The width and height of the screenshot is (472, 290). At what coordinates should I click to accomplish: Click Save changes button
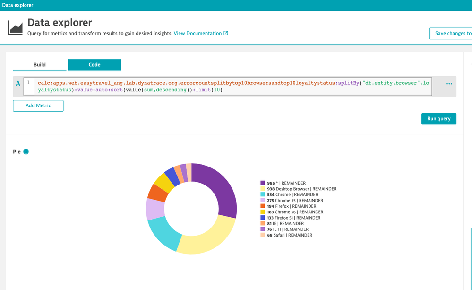451,34
